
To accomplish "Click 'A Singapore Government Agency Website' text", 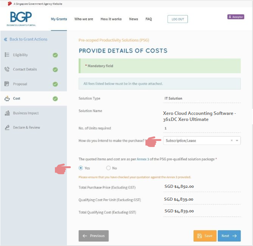I will (38, 4).
